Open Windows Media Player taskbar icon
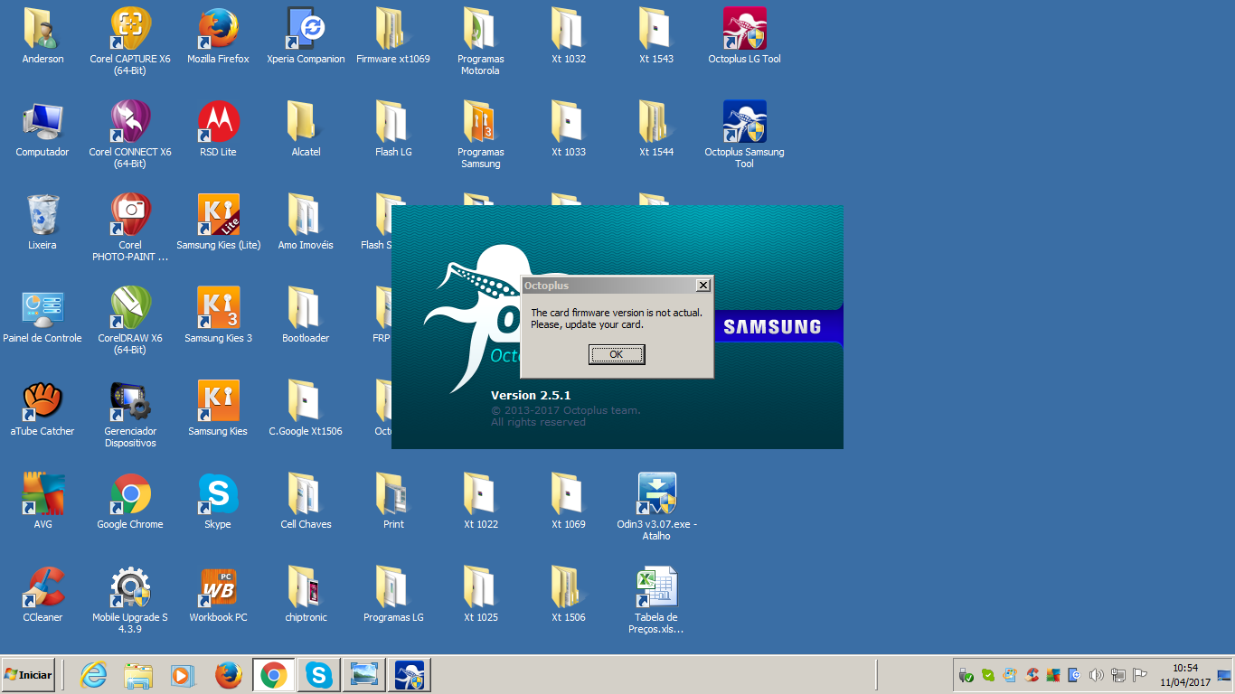This screenshot has width=1235, height=694. coord(183,675)
